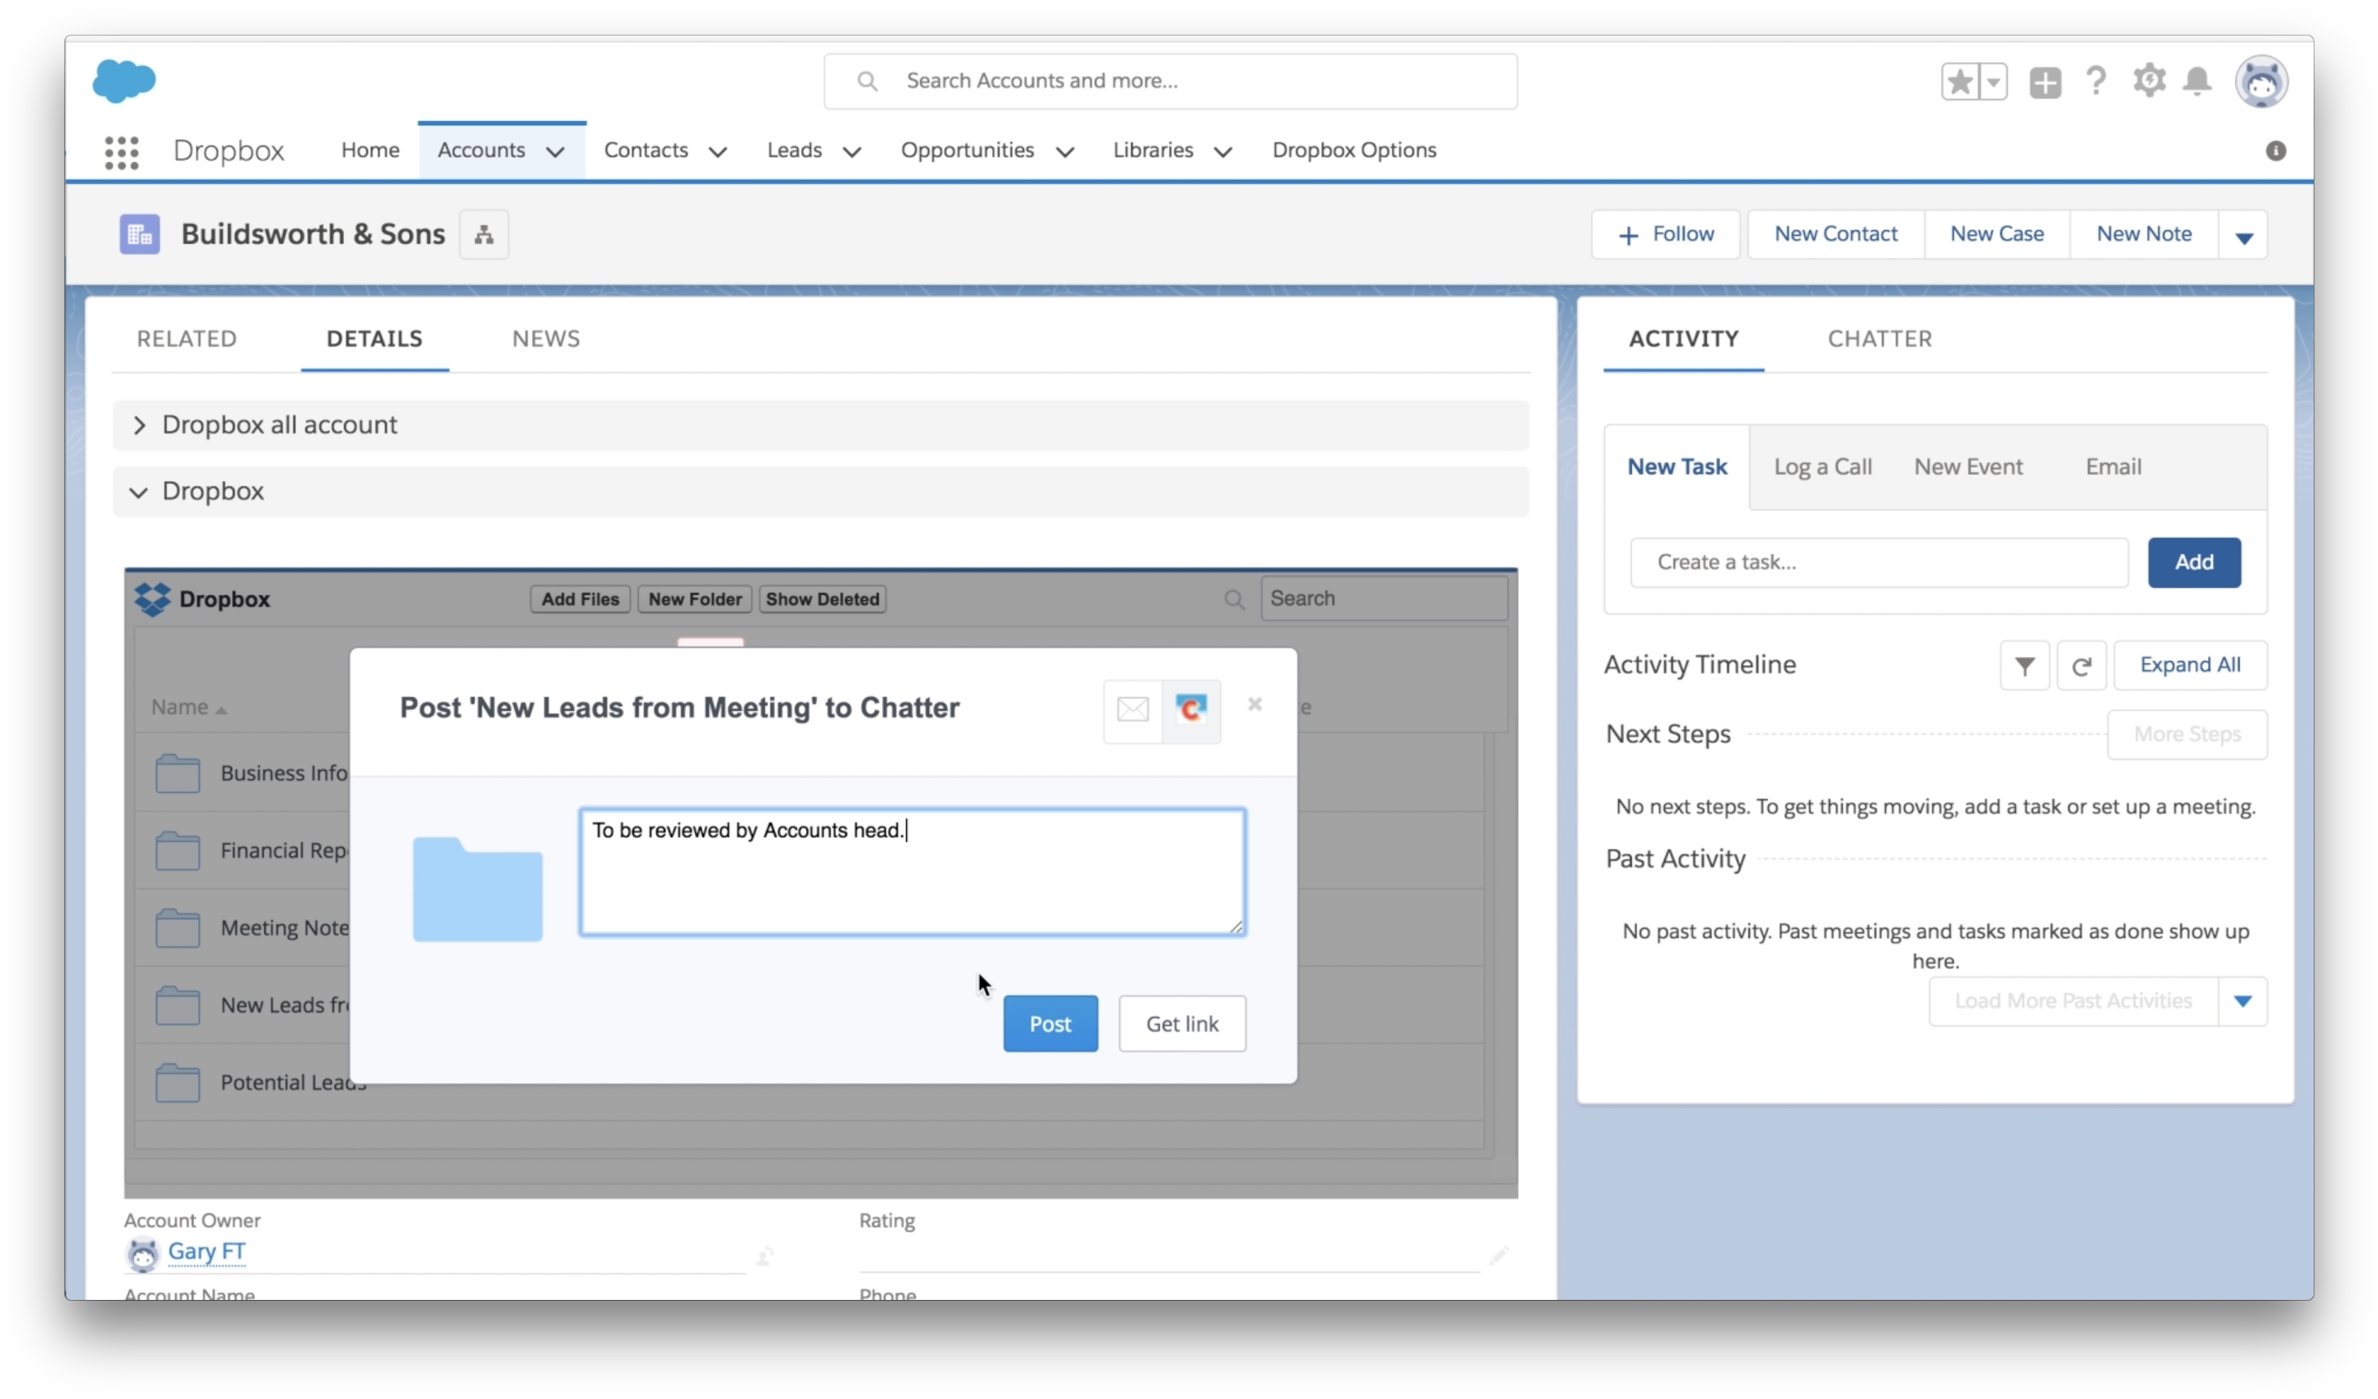The image size is (2378, 1399).
Task: Toggle Show Deleted in the Dropbox panel
Action: [x=821, y=599]
